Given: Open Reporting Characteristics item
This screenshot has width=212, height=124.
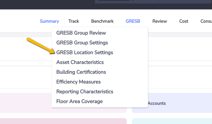Looking at the screenshot, I should pos(85,91).
